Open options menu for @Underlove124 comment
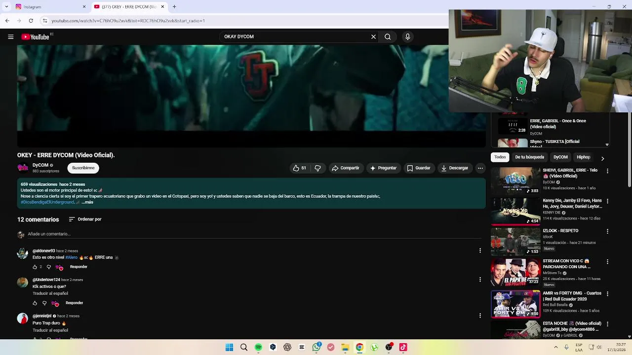The height and width of the screenshot is (355, 632). pos(480,280)
